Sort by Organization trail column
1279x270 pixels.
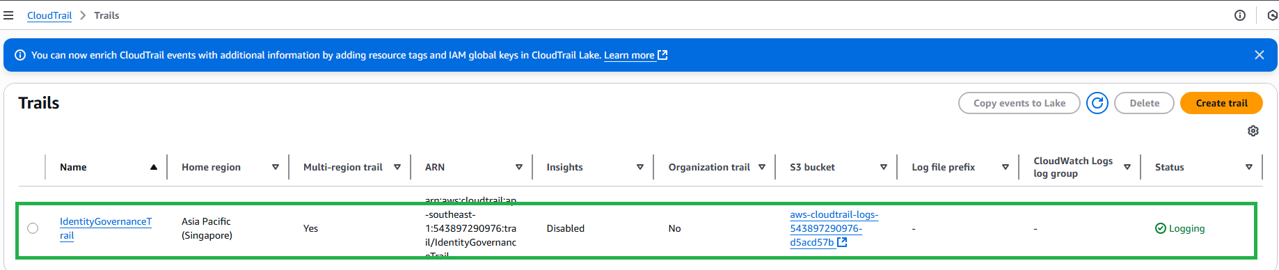tap(762, 167)
